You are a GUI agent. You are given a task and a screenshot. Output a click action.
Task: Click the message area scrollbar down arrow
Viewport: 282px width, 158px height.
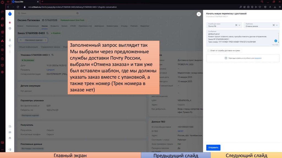coord(278,42)
